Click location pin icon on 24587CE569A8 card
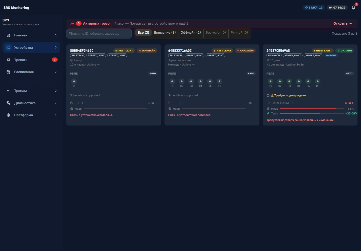Viewport: 361px width, 251px height. [268, 60]
